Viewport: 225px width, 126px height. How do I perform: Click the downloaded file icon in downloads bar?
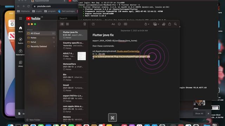click(19, 113)
